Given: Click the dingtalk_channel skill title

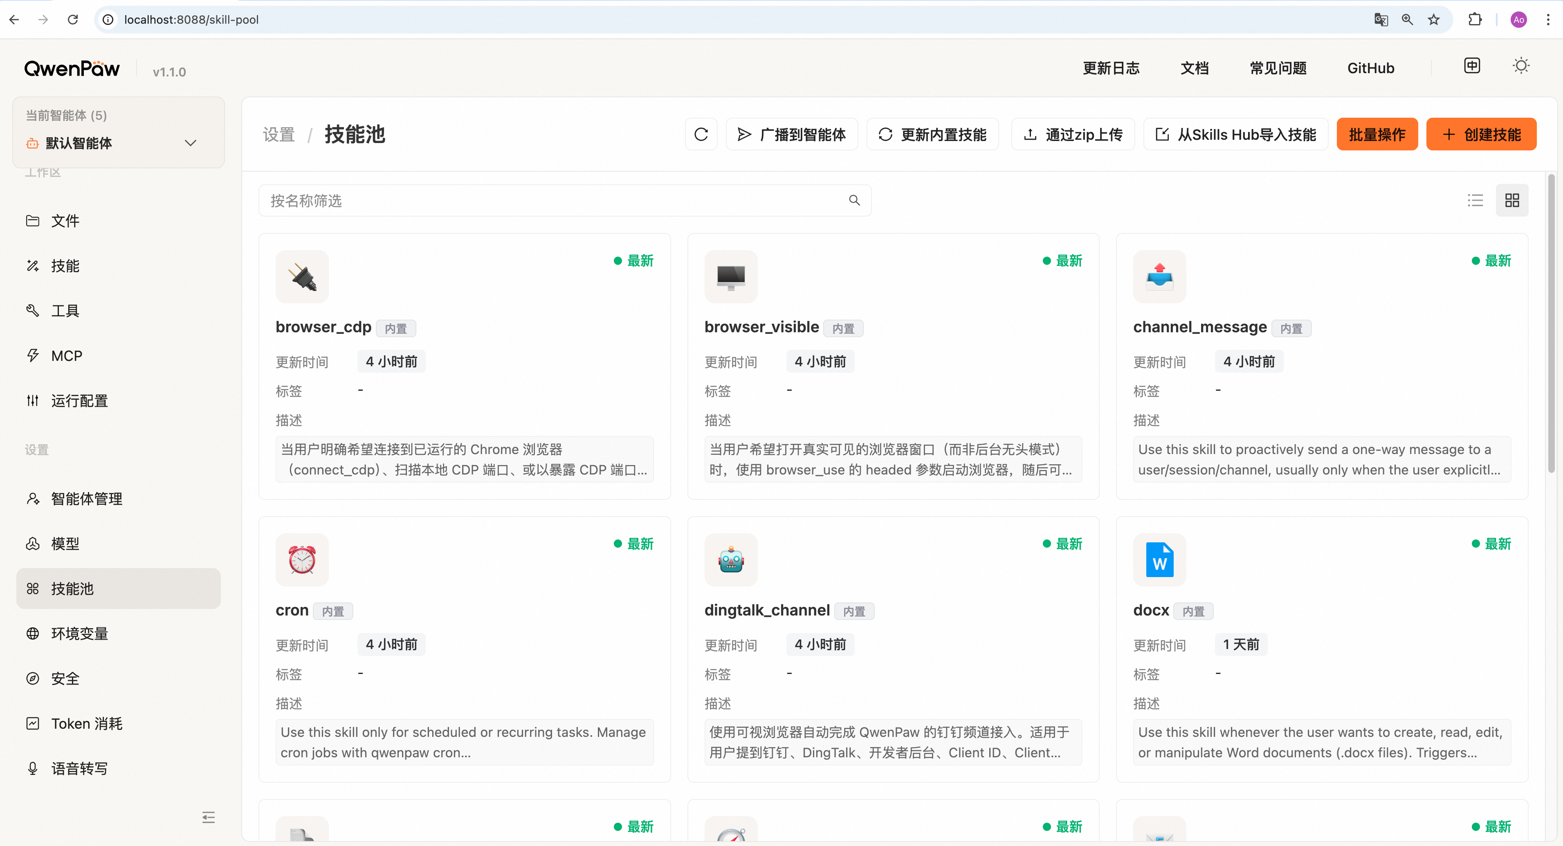Looking at the screenshot, I should coord(767,610).
